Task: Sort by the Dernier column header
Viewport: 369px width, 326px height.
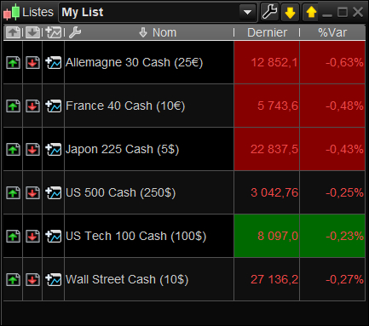Action: point(267,32)
